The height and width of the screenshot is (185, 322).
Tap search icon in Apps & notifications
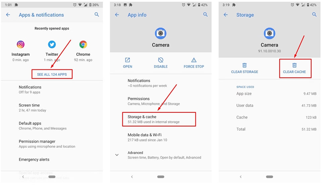(x=97, y=14)
